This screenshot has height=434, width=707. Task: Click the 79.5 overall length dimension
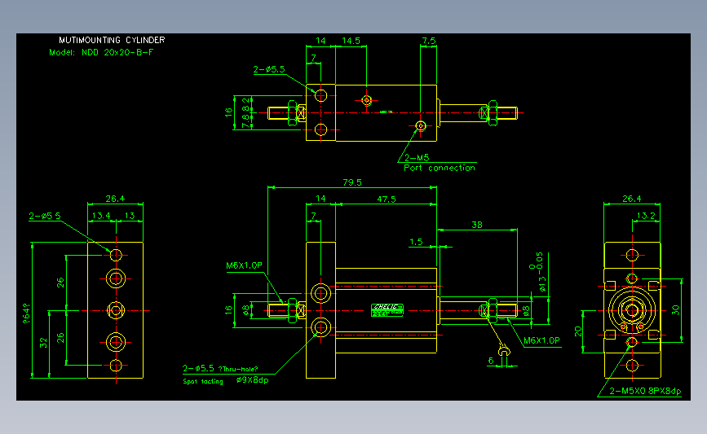(x=352, y=182)
